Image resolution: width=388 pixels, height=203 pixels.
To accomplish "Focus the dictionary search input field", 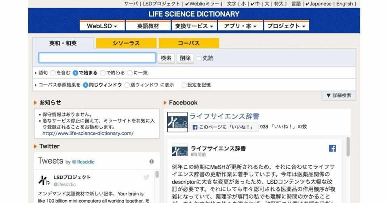I will pos(97,58).
